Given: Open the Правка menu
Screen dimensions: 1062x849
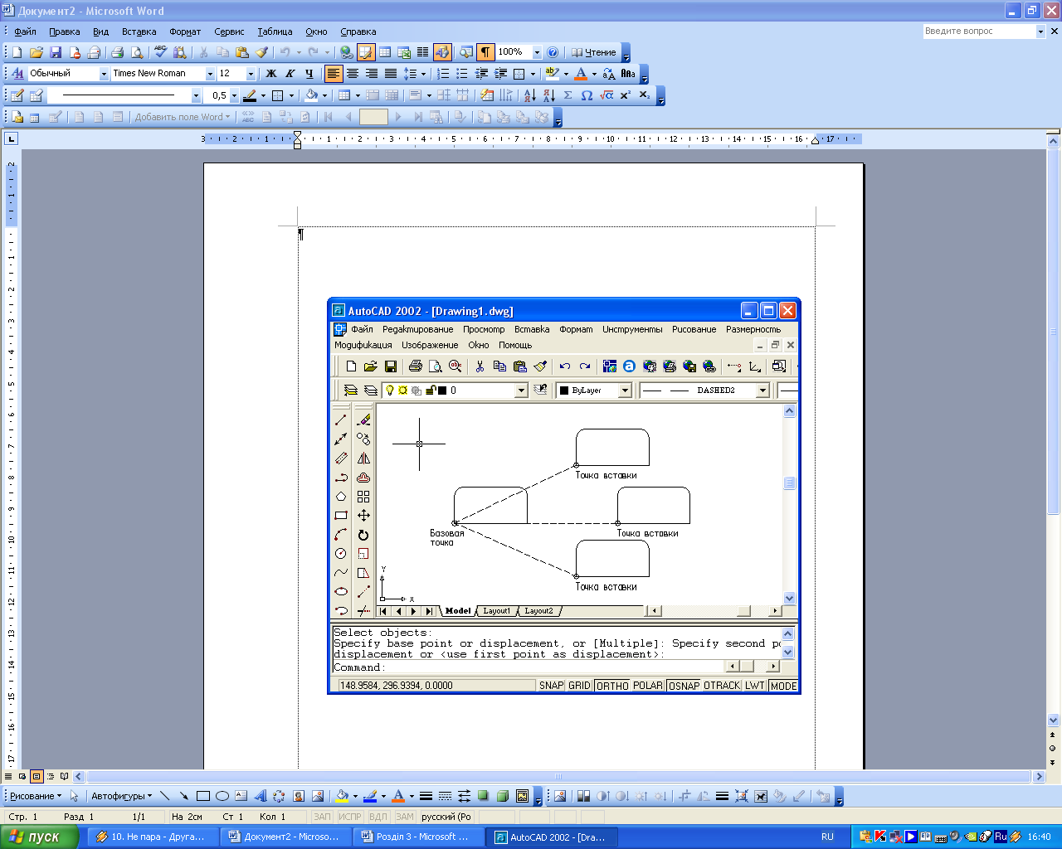Looking at the screenshot, I should coord(64,32).
